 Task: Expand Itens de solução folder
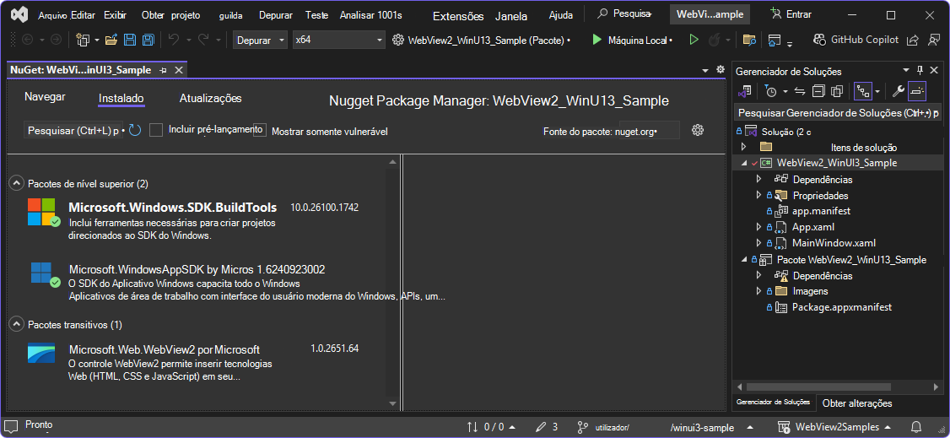[745, 147]
